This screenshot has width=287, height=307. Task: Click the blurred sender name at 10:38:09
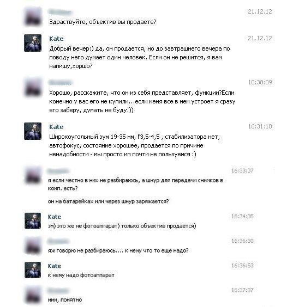pyautogui.click(x=60, y=83)
